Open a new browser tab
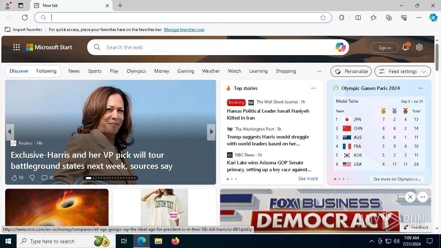The width and height of the screenshot is (441, 248). point(120,6)
